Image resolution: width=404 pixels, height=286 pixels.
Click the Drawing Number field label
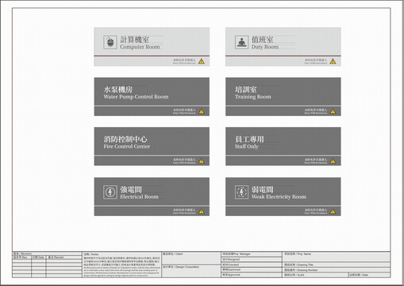tap(301, 270)
